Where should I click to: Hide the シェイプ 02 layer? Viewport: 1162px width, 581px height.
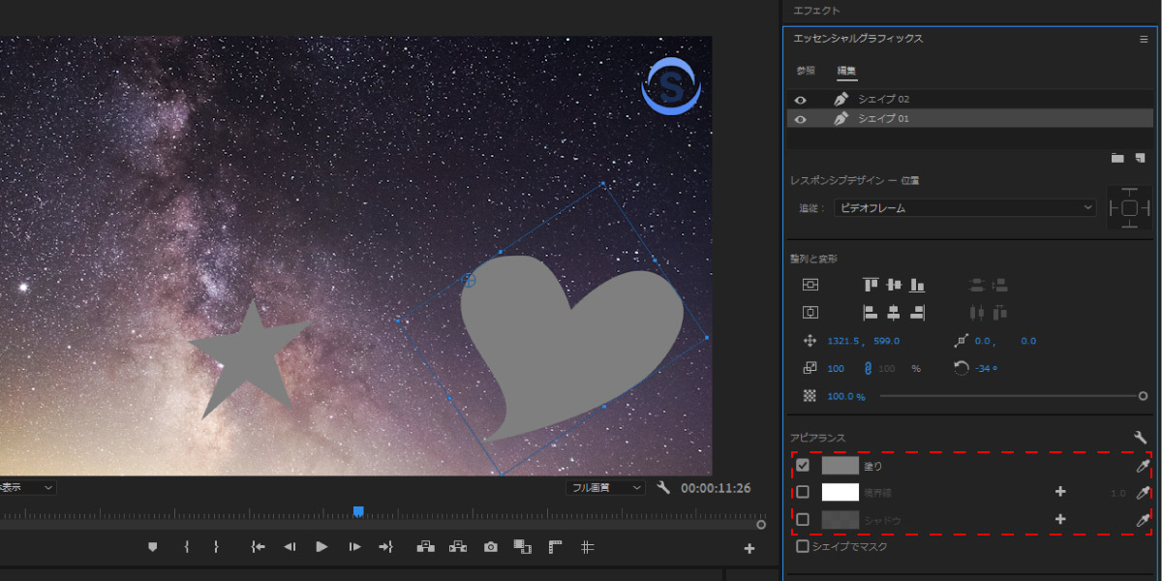801,100
